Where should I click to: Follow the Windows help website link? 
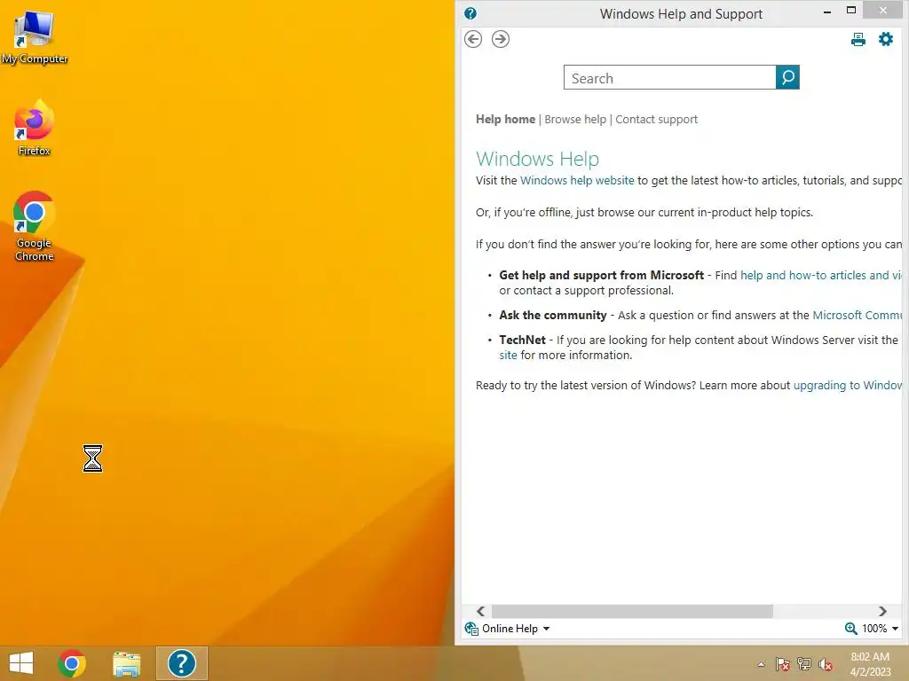click(577, 181)
